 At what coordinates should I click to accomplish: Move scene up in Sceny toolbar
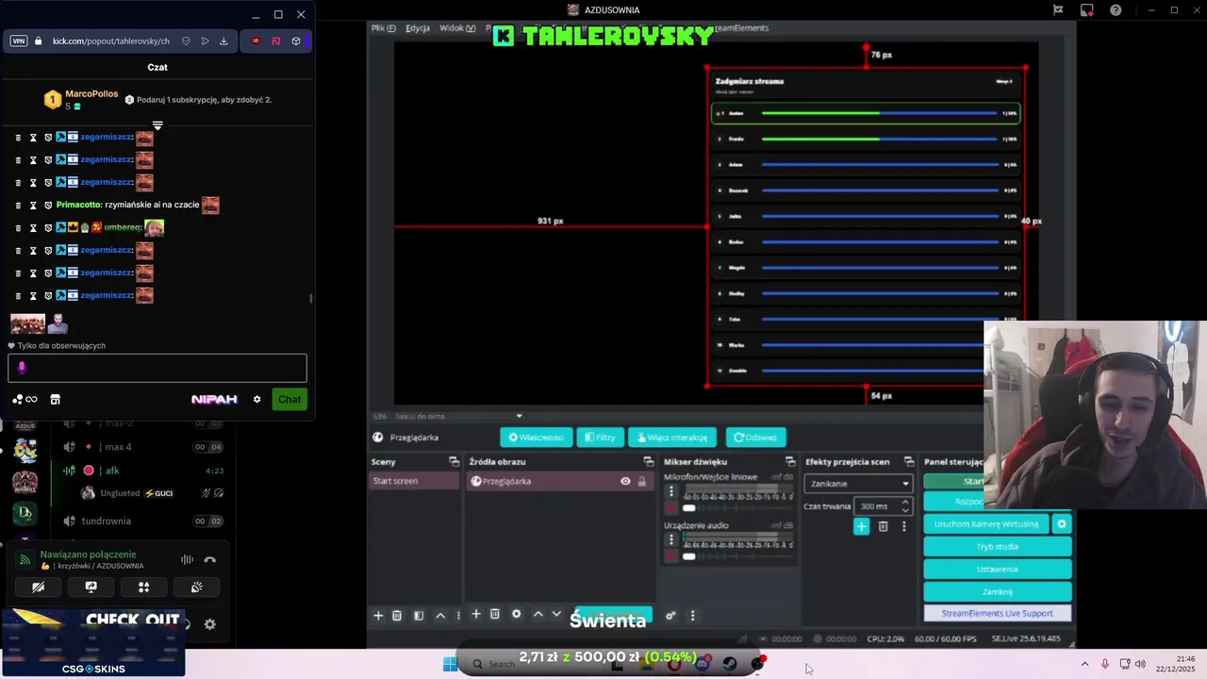point(440,616)
